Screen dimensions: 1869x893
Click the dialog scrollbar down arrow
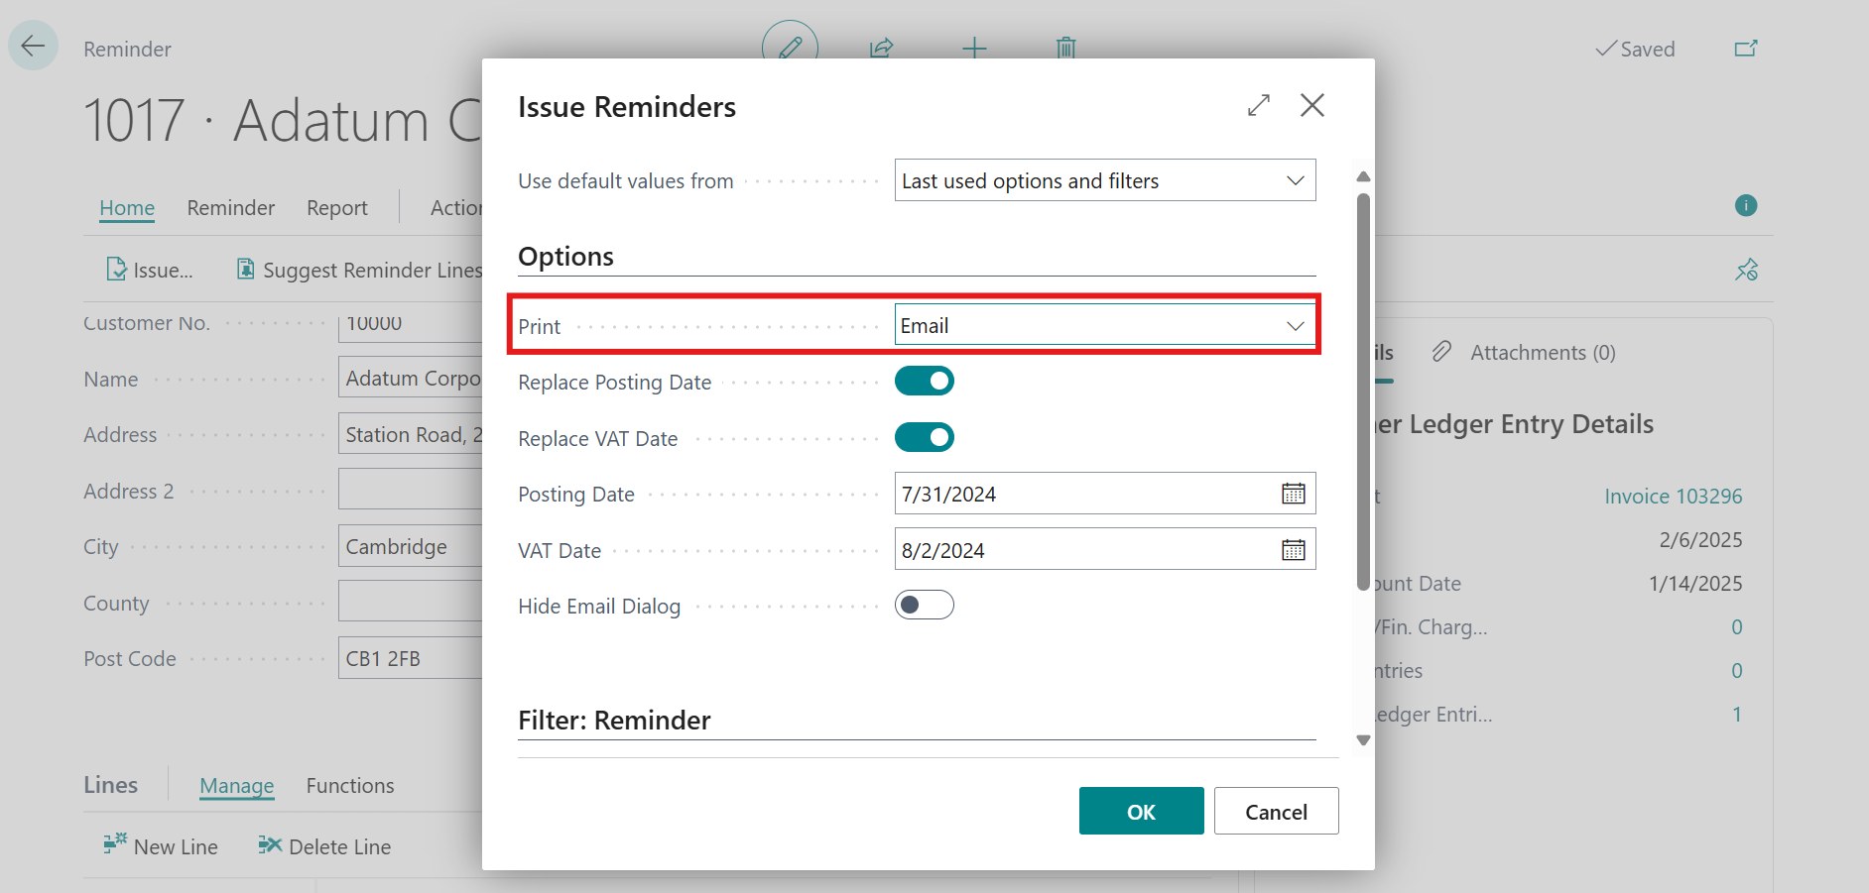pos(1363,740)
